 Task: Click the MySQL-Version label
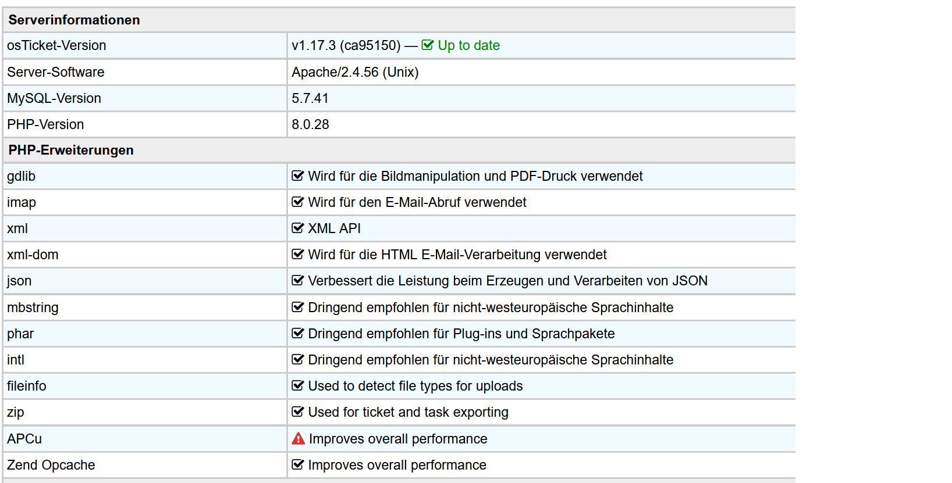(54, 98)
